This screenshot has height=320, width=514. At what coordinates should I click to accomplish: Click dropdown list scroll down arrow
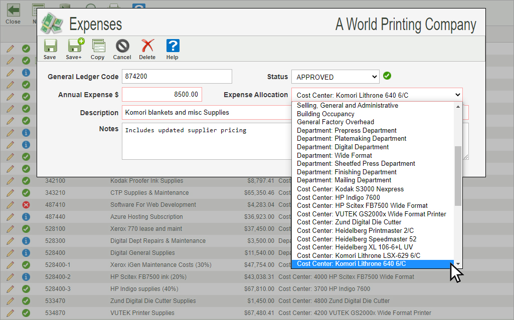[458, 264]
